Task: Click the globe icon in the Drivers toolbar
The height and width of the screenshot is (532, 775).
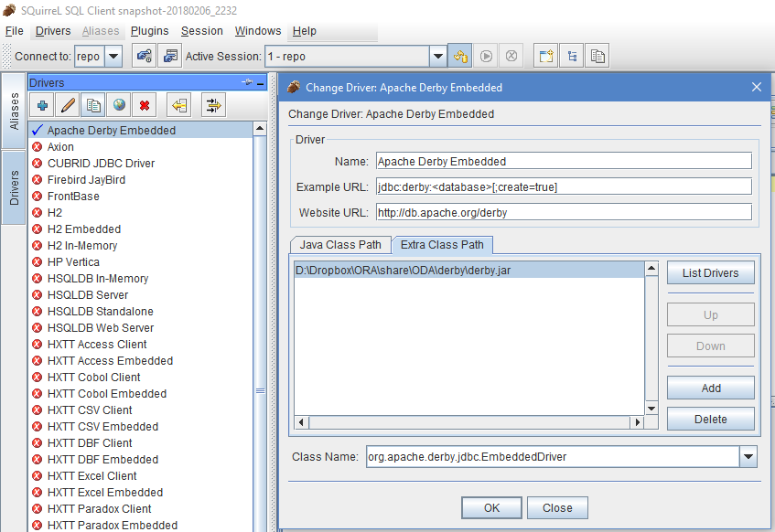Action: 119,105
